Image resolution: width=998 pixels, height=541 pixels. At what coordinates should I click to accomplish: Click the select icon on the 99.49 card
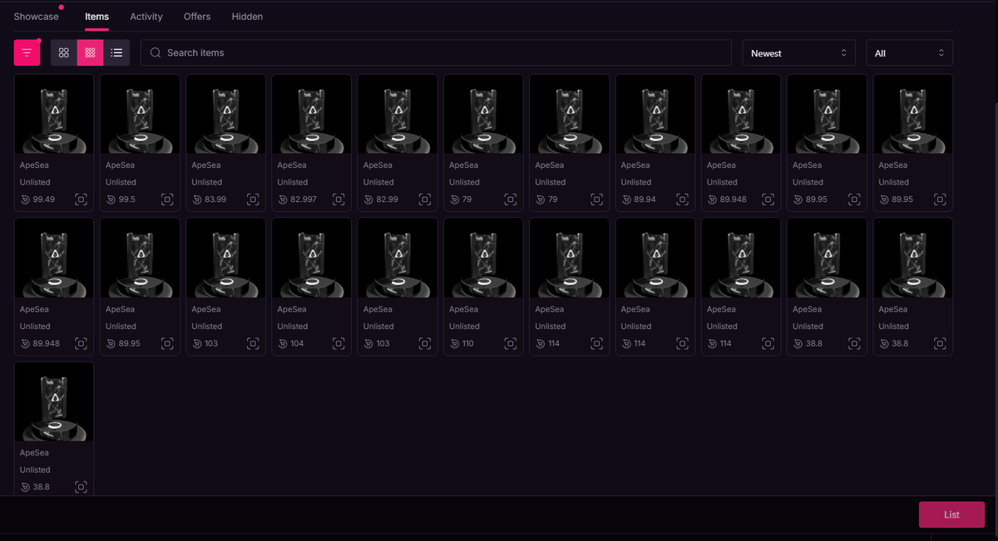81,199
